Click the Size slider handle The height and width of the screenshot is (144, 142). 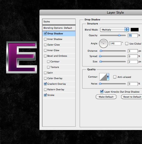tap(101, 61)
